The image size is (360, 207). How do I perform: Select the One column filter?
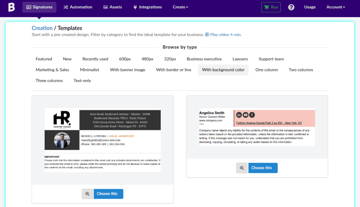point(266,70)
